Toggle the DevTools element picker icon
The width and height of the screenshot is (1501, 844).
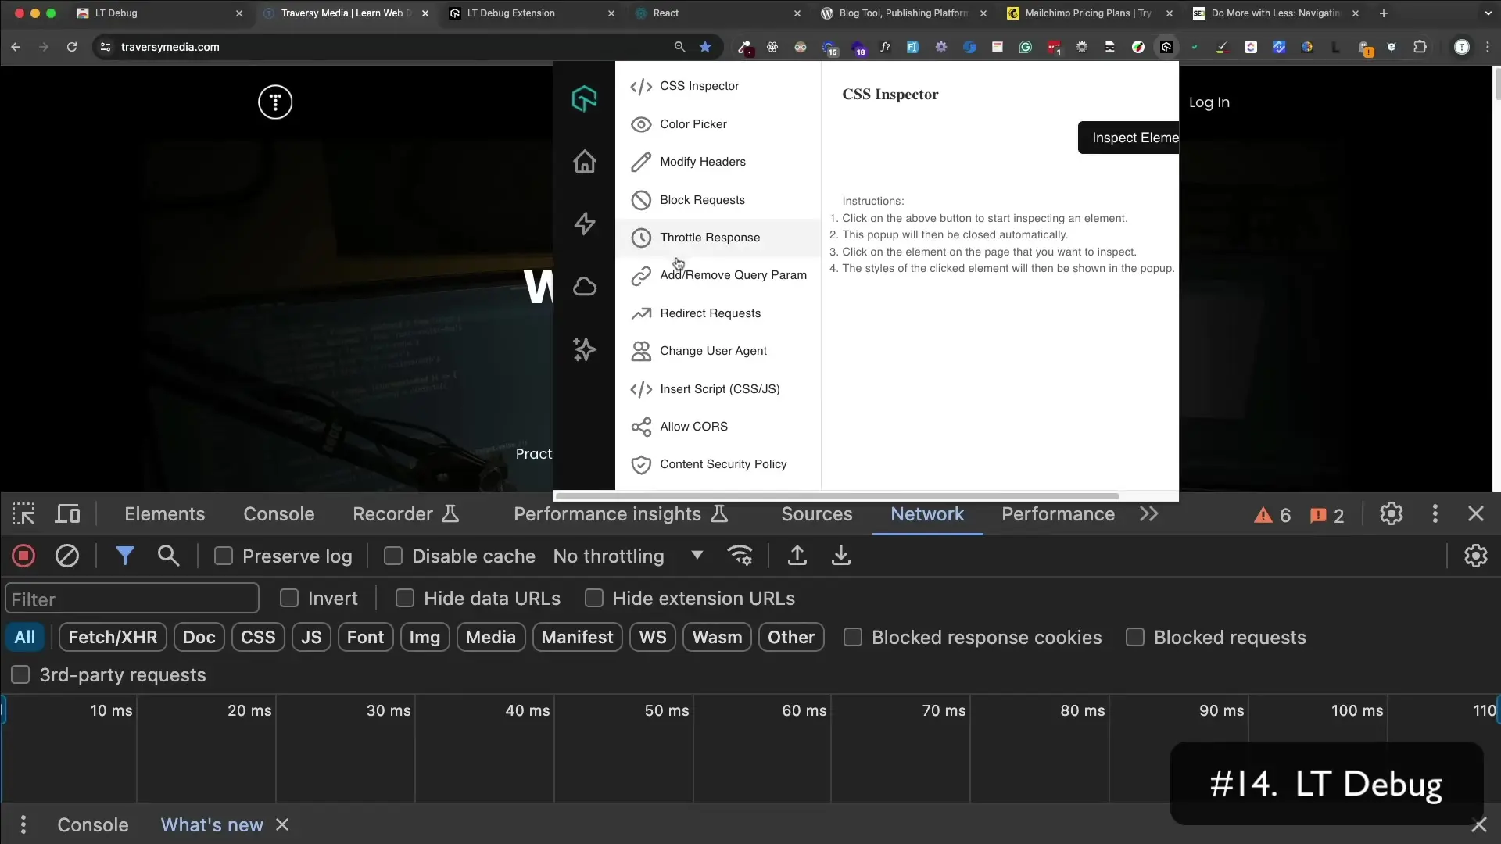(x=23, y=514)
